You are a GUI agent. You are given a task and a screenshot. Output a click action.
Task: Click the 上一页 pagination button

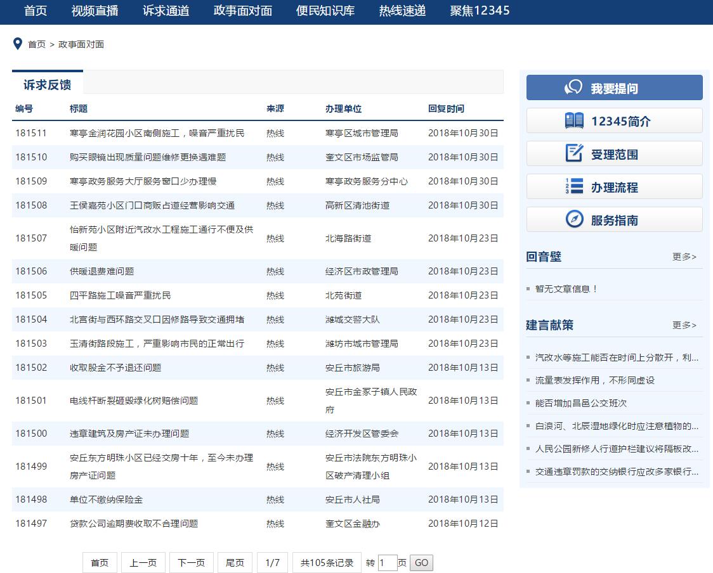pyautogui.click(x=143, y=563)
